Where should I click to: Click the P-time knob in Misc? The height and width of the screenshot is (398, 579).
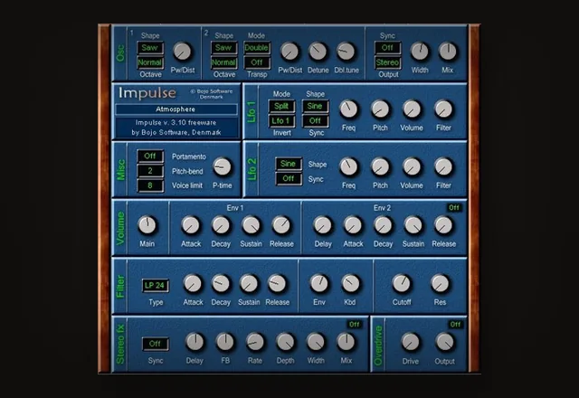(x=222, y=166)
